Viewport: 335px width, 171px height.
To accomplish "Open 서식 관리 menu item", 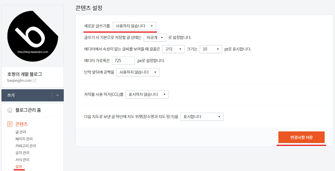I will [x=23, y=160].
